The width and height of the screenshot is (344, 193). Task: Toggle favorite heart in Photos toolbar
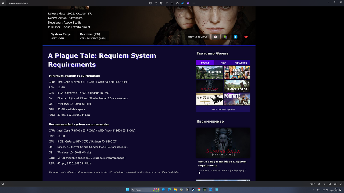[x=167, y=3]
